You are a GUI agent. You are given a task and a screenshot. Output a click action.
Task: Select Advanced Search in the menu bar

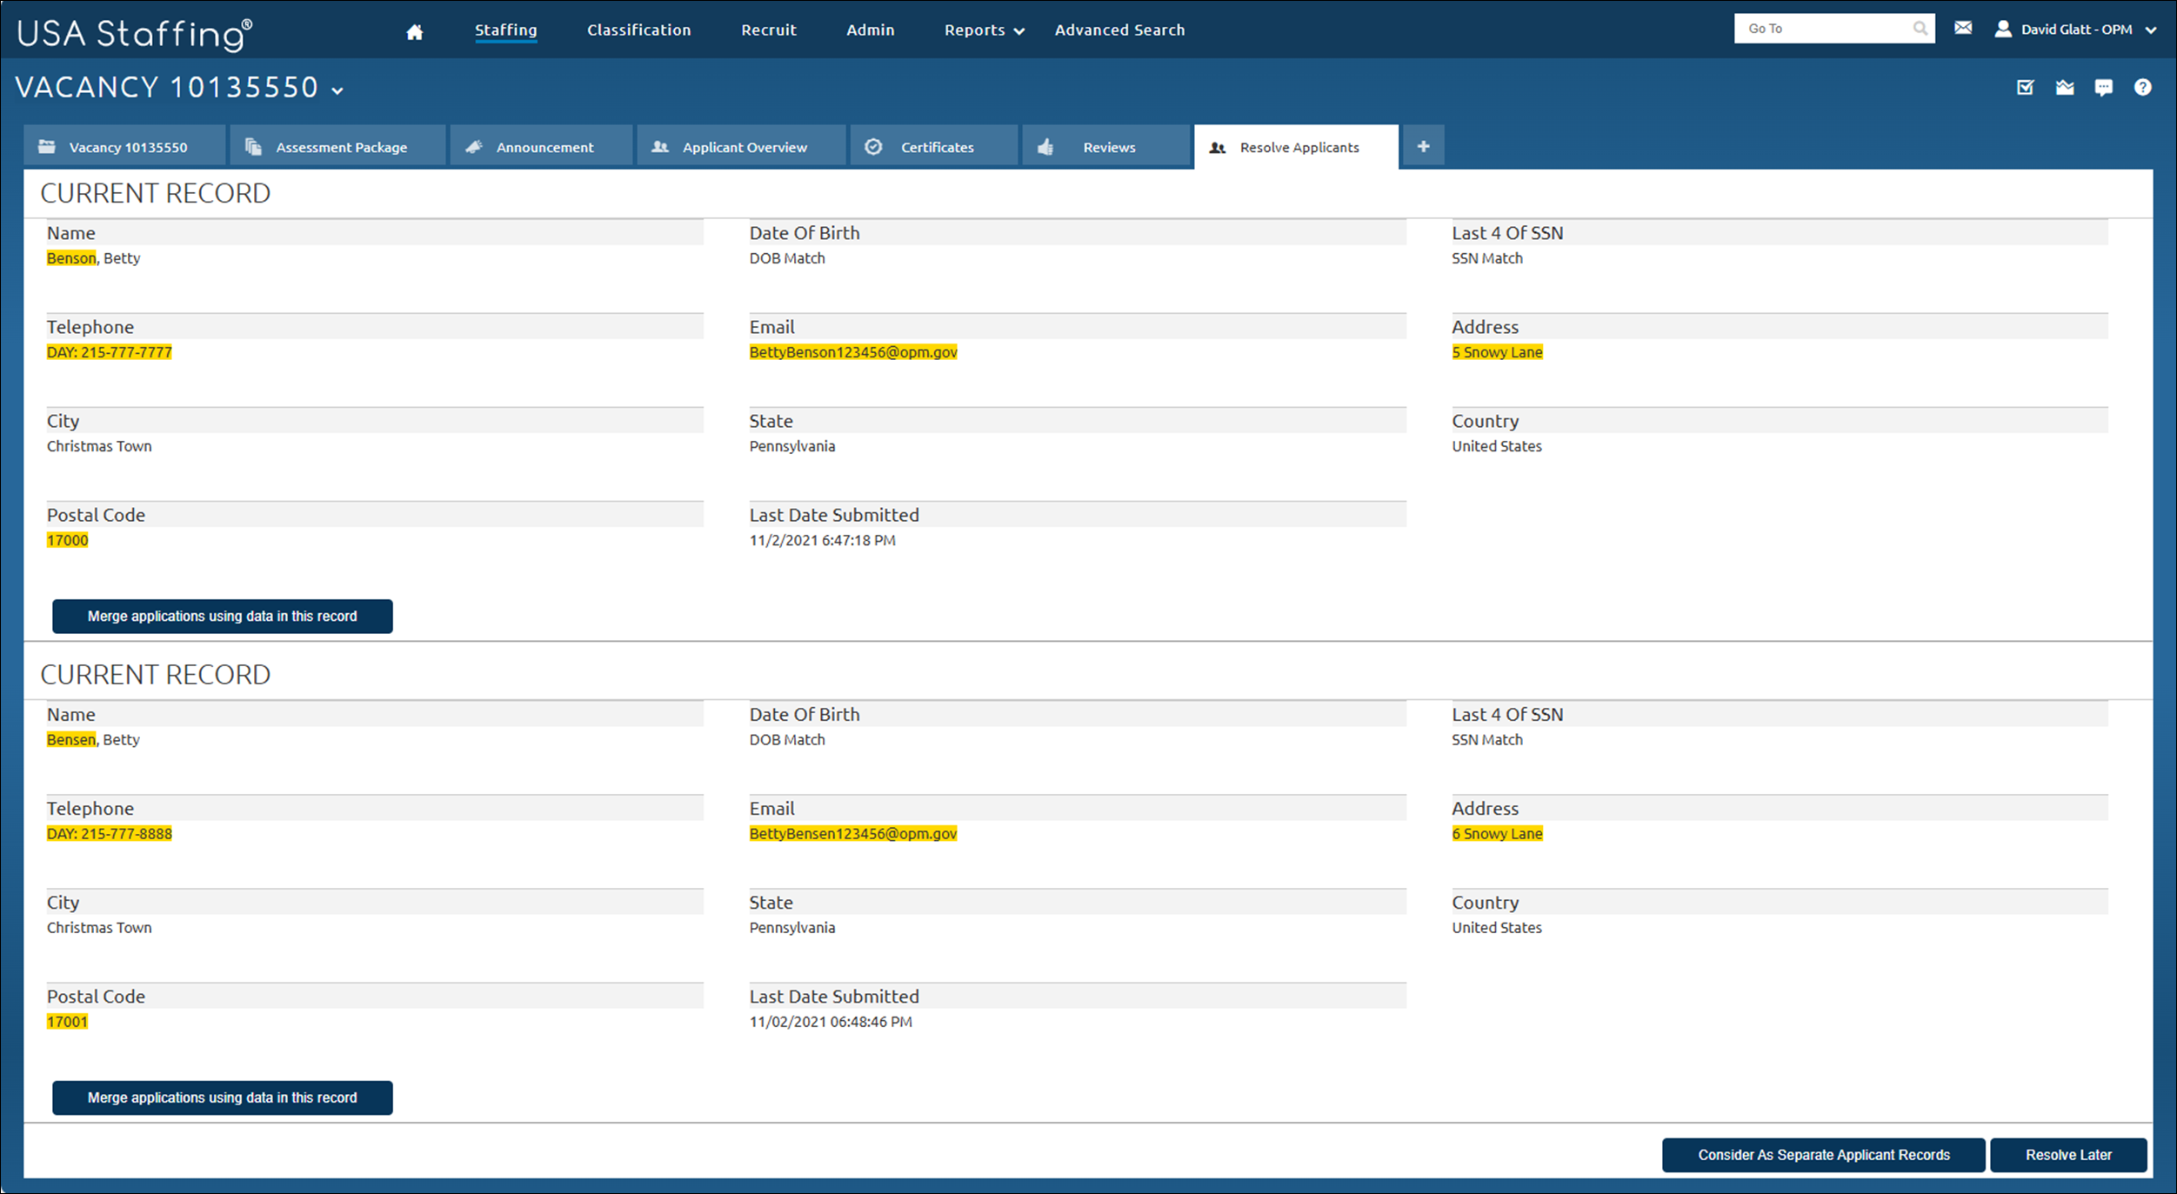point(1119,30)
